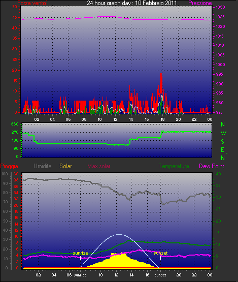The height and width of the screenshot is (282, 238).
Task: Select the Solar legend label
Action: coord(65,166)
